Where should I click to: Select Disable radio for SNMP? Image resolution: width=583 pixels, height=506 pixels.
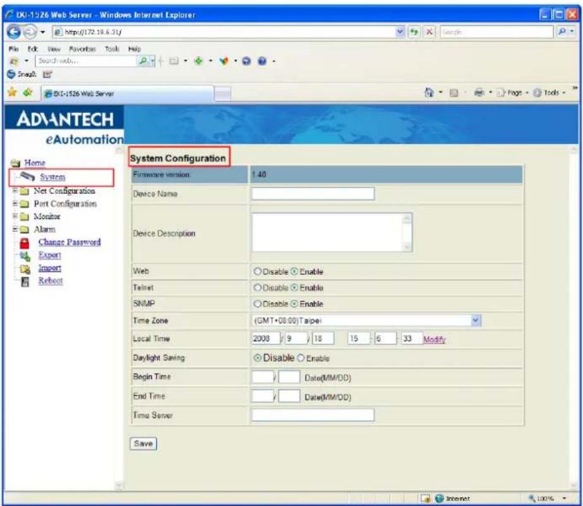pos(257,304)
